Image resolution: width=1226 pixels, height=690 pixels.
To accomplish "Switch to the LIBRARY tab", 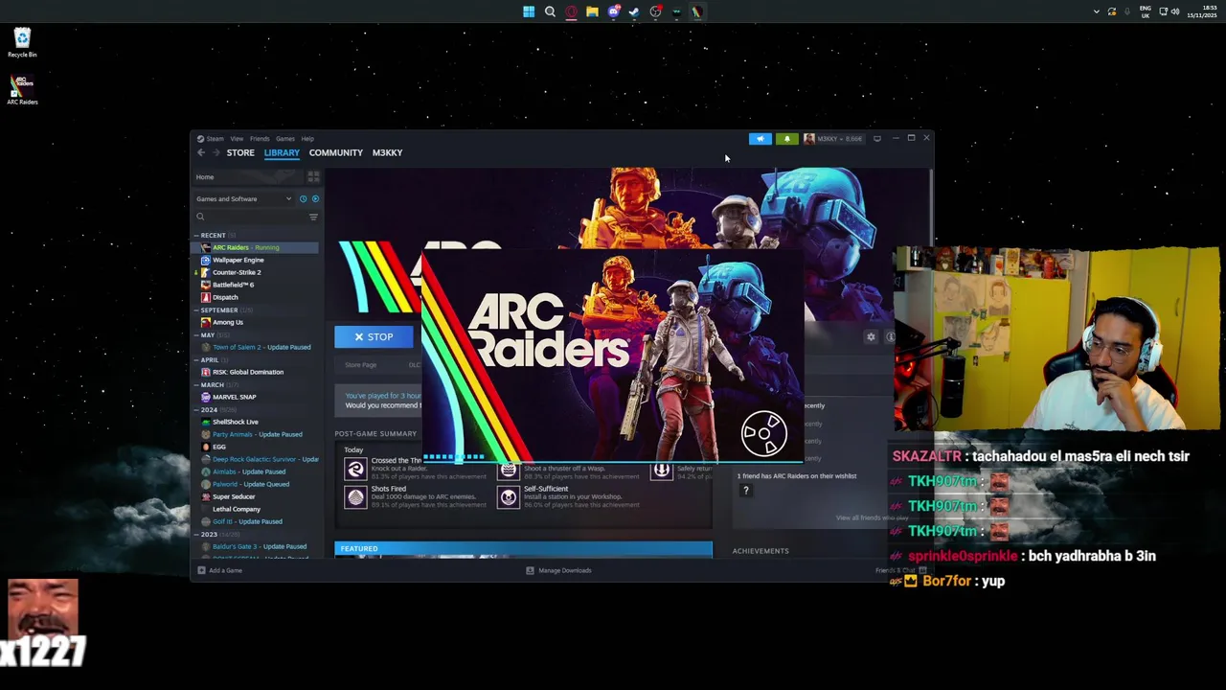I will point(282,152).
